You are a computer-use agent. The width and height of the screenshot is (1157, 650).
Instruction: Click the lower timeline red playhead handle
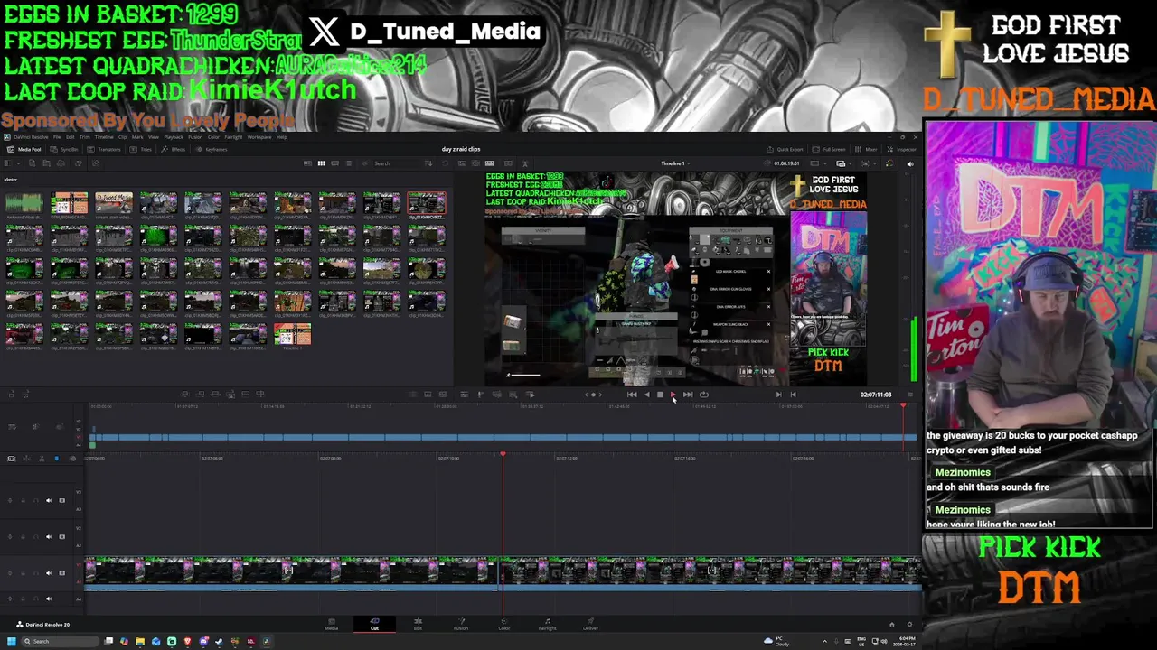pyautogui.click(x=503, y=454)
